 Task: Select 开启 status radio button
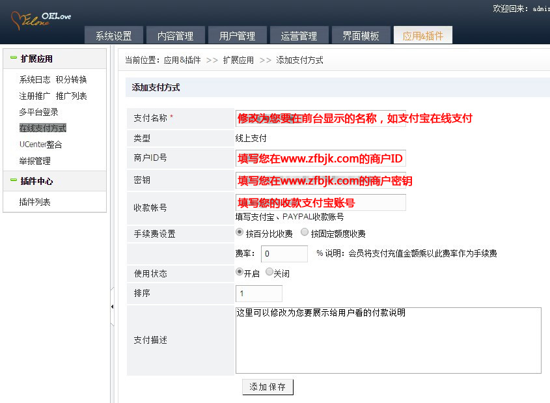click(x=240, y=272)
